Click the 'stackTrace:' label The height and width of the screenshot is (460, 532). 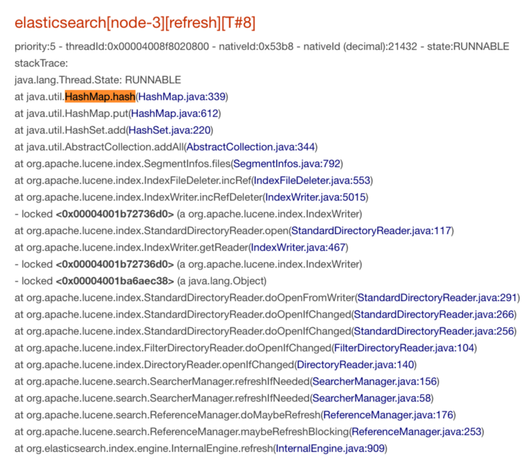[x=41, y=63]
